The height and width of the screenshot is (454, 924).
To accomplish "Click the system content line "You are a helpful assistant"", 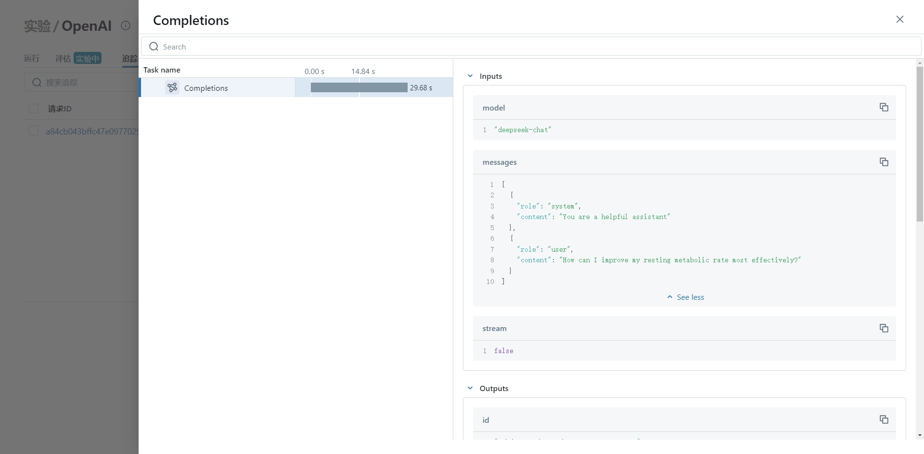I will coord(593,217).
